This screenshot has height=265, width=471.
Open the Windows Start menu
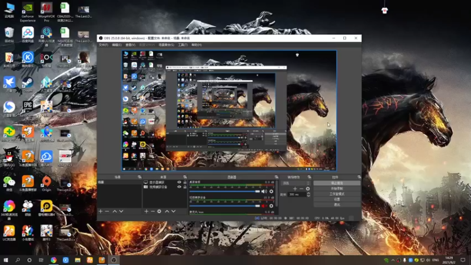pos(6,260)
